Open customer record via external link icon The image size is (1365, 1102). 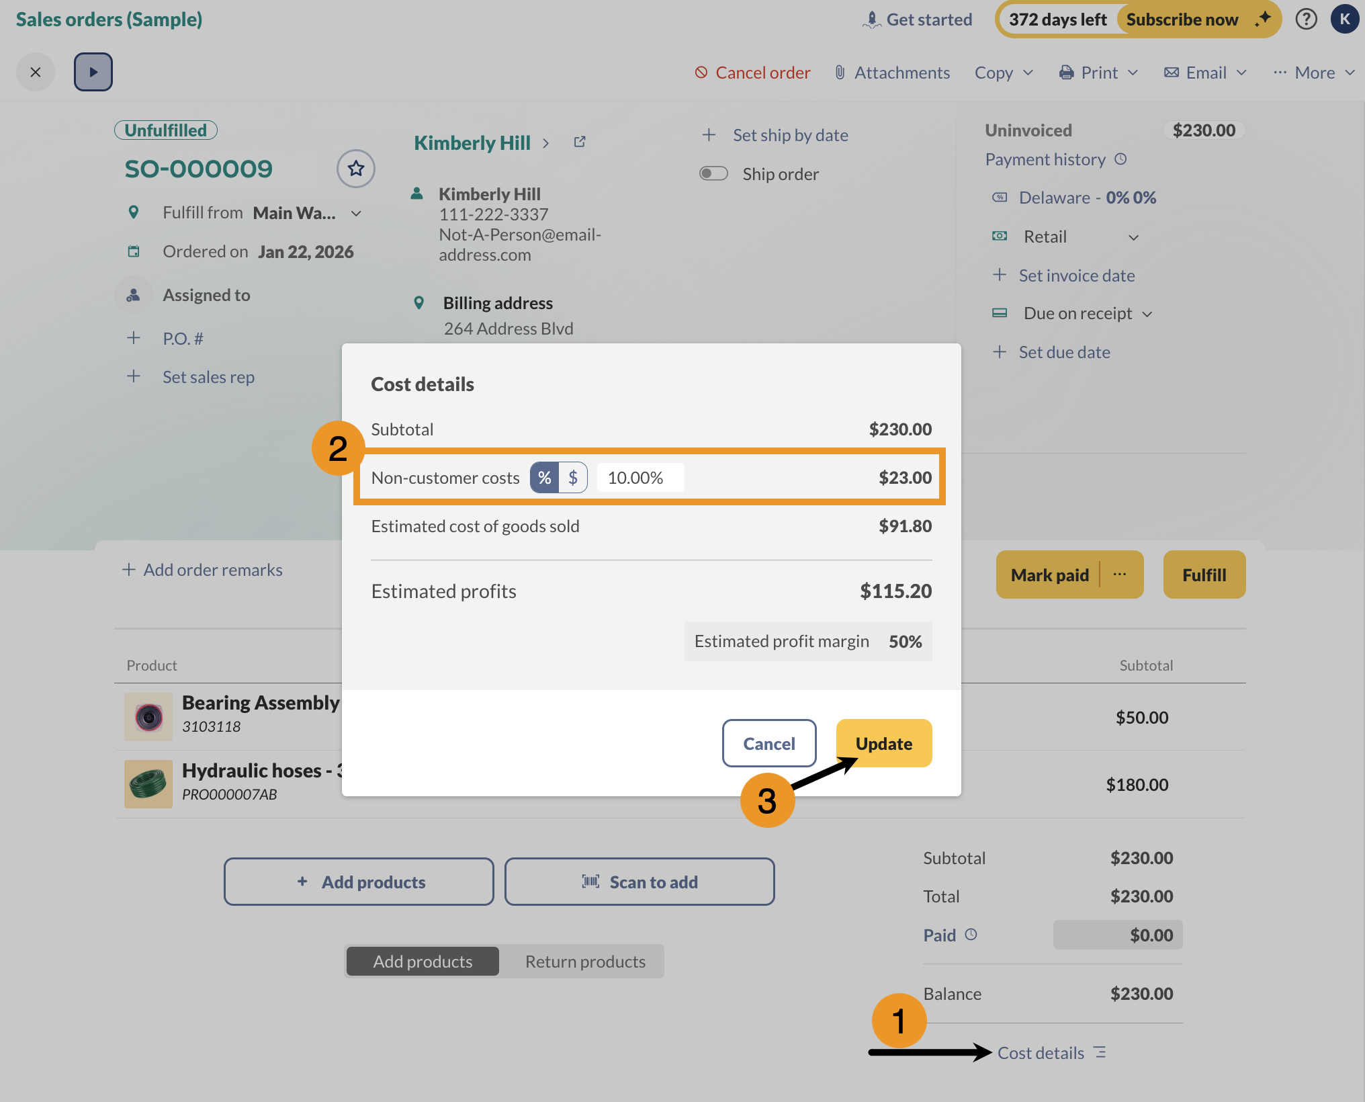point(580,142)
